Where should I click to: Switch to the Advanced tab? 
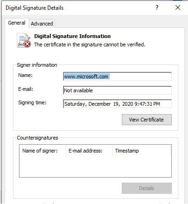pos(42,24)
